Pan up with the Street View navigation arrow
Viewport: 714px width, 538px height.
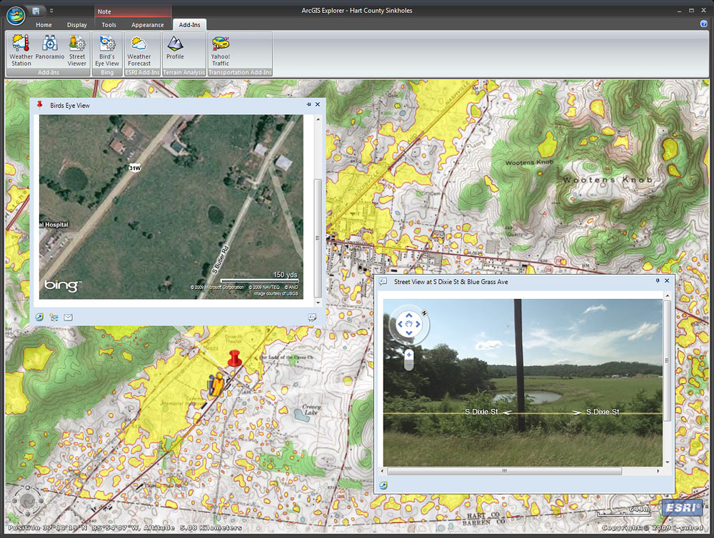click(409, 315)
